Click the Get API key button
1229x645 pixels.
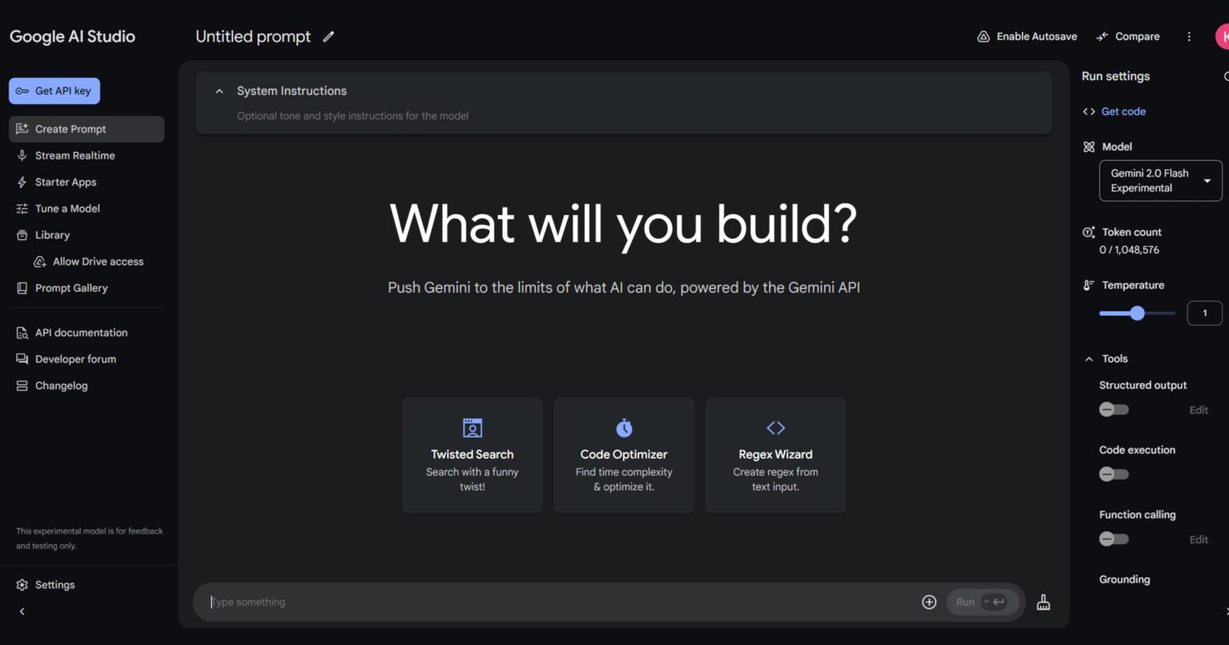54,90
